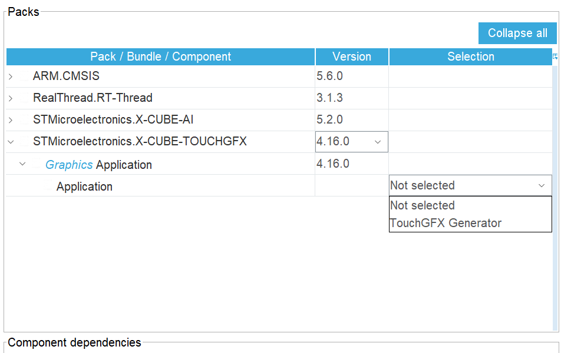
Task: Choose Not selected in the open dropdown list
Action: click(422, 205)
